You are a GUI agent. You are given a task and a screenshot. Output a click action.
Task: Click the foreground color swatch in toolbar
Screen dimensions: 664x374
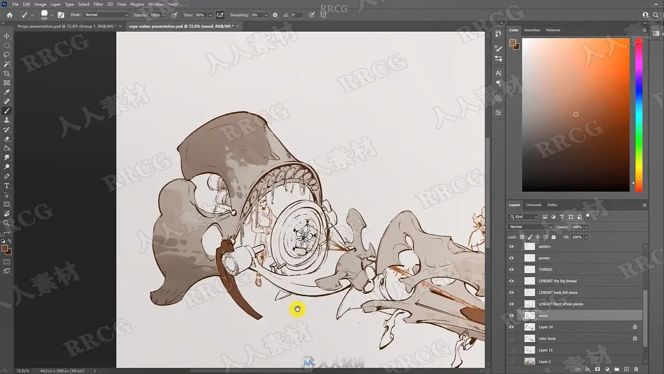coord(4,249)
